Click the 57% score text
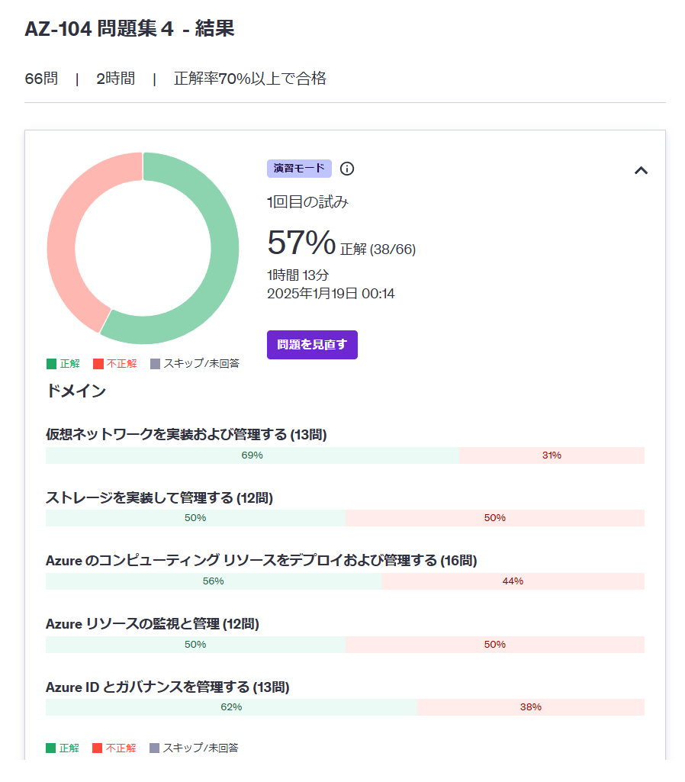This screenshot has width=685, height=782. (301, 243)
